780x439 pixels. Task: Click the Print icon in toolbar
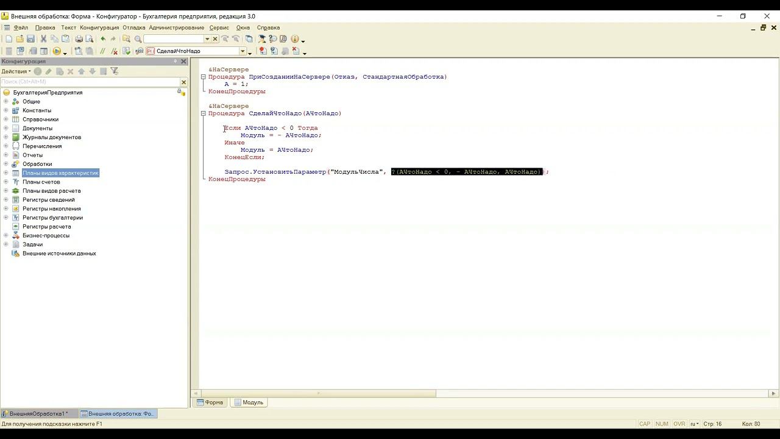pos(79,39)
